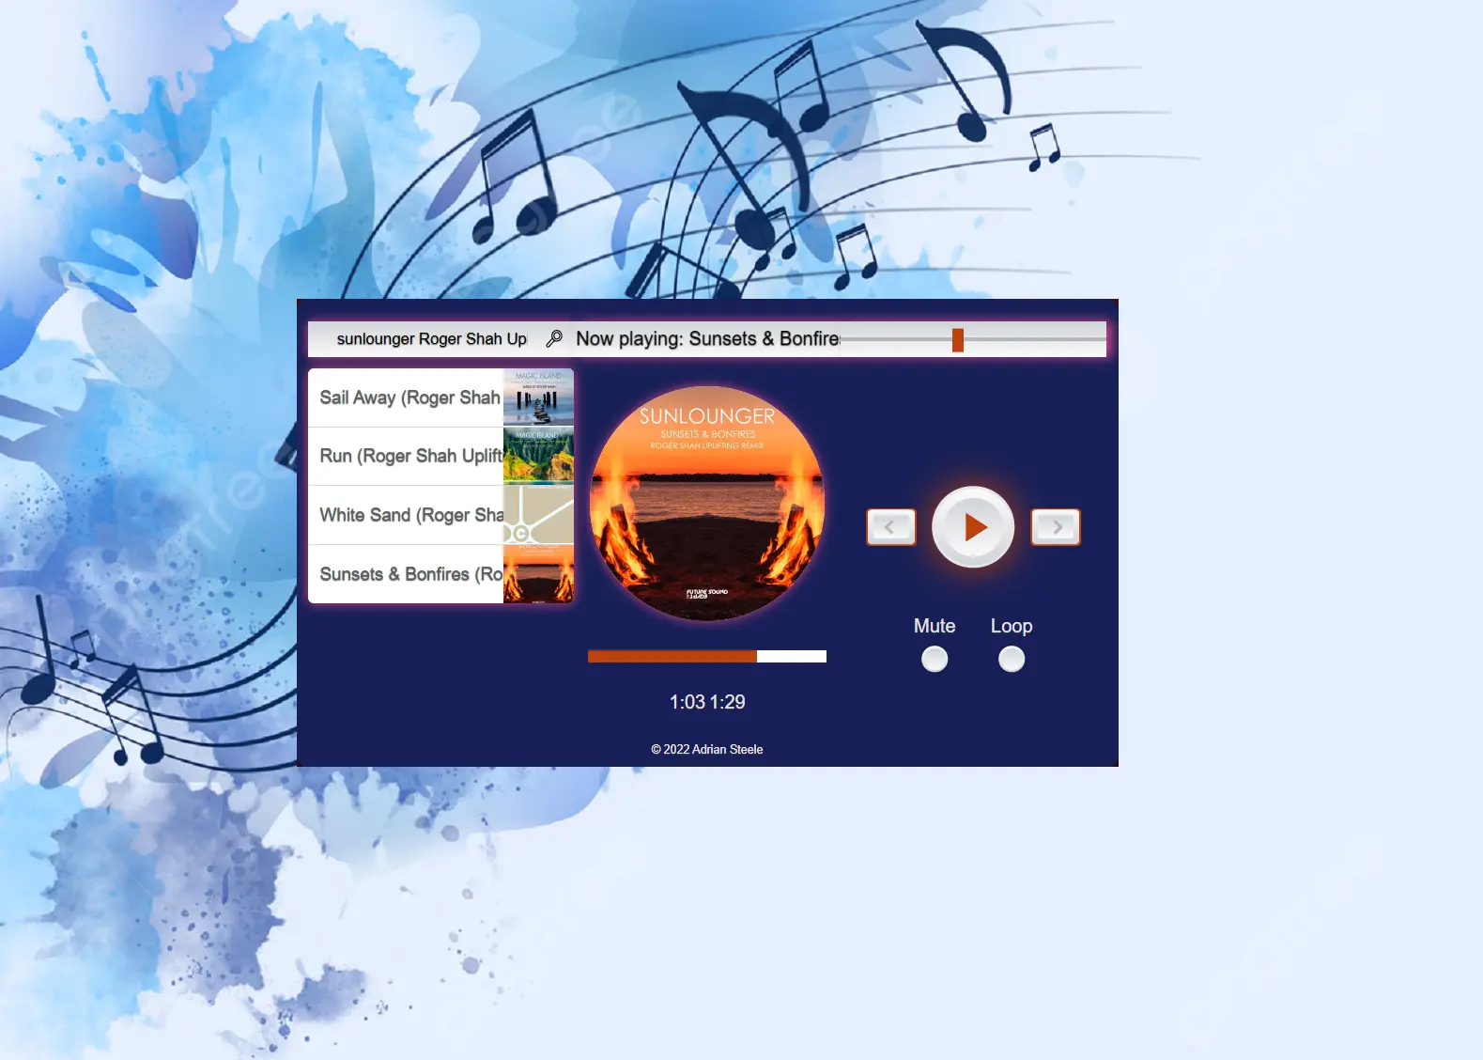Image resolution: width=1483 pixels, height=1060 pixels.
Task: Click the Sunsets & Bonfires list thumbnail
Action: click(538, 574)
